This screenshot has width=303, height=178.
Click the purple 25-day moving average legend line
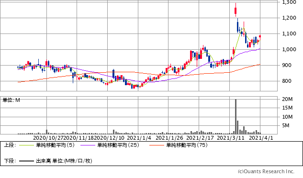(x=88, y=145)
